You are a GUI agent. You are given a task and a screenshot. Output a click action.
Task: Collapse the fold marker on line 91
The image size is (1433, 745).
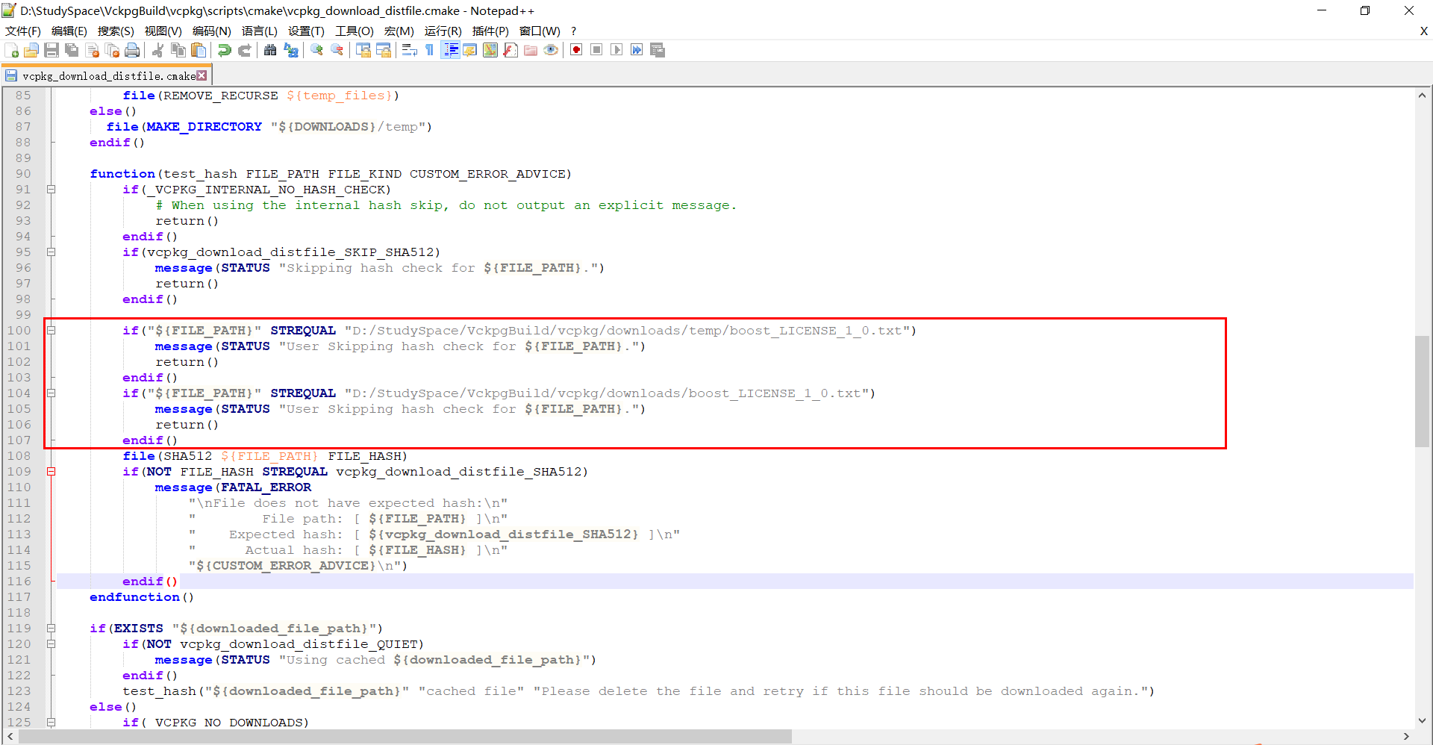51,190
